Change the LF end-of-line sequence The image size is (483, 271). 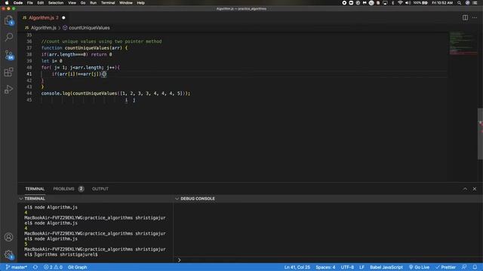(361, 267)
